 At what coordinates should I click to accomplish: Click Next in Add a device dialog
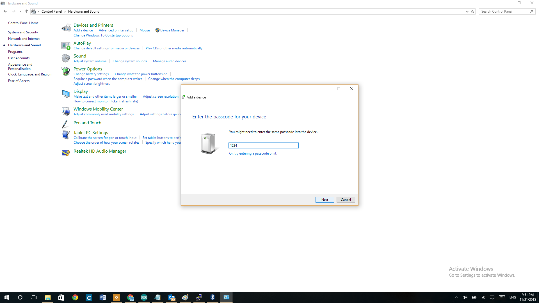325,200
